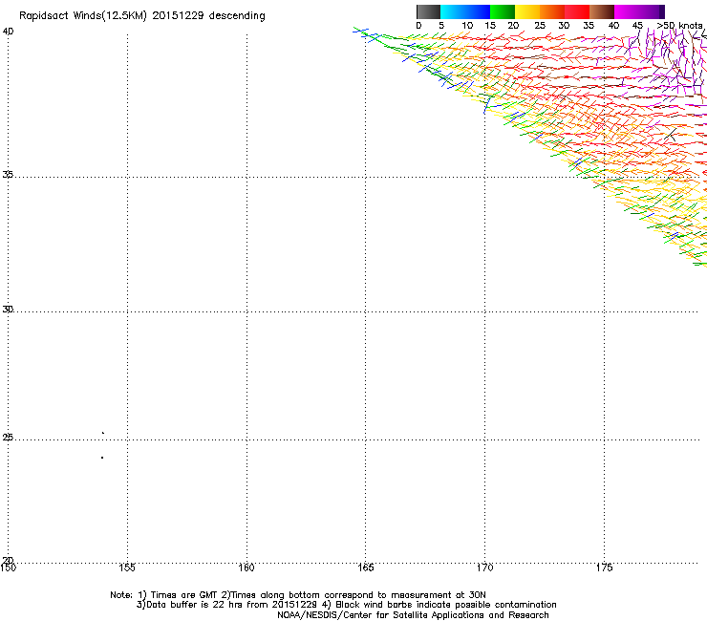
Task: Click the "NOAA/NESDIS/Center for Satellite Applications and Research" credit
Action: (x=413, y=615)
